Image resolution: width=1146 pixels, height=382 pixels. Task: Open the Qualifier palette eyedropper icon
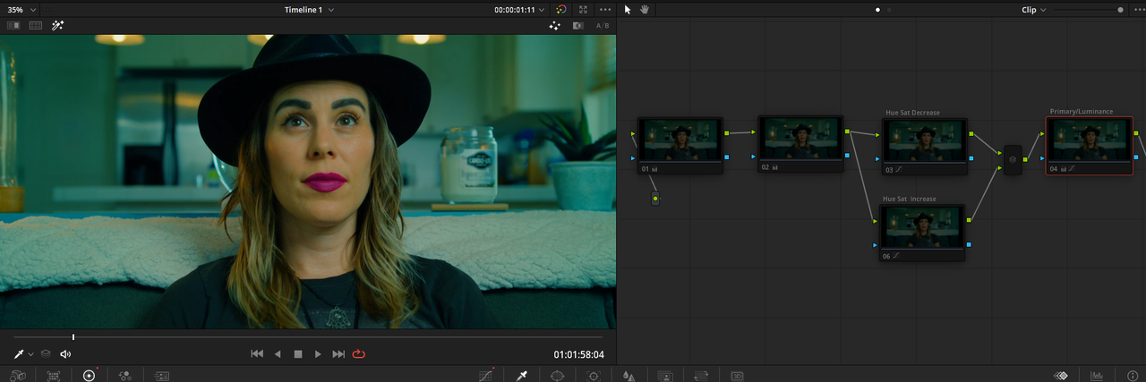(522, 376)
